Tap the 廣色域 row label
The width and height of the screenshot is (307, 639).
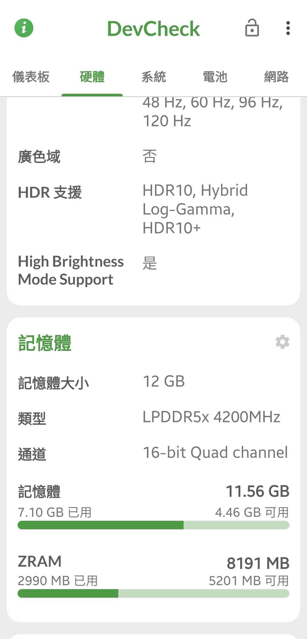(39, 157)
